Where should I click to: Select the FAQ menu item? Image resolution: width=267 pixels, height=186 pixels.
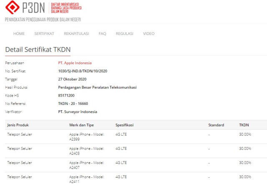[102, 34]
